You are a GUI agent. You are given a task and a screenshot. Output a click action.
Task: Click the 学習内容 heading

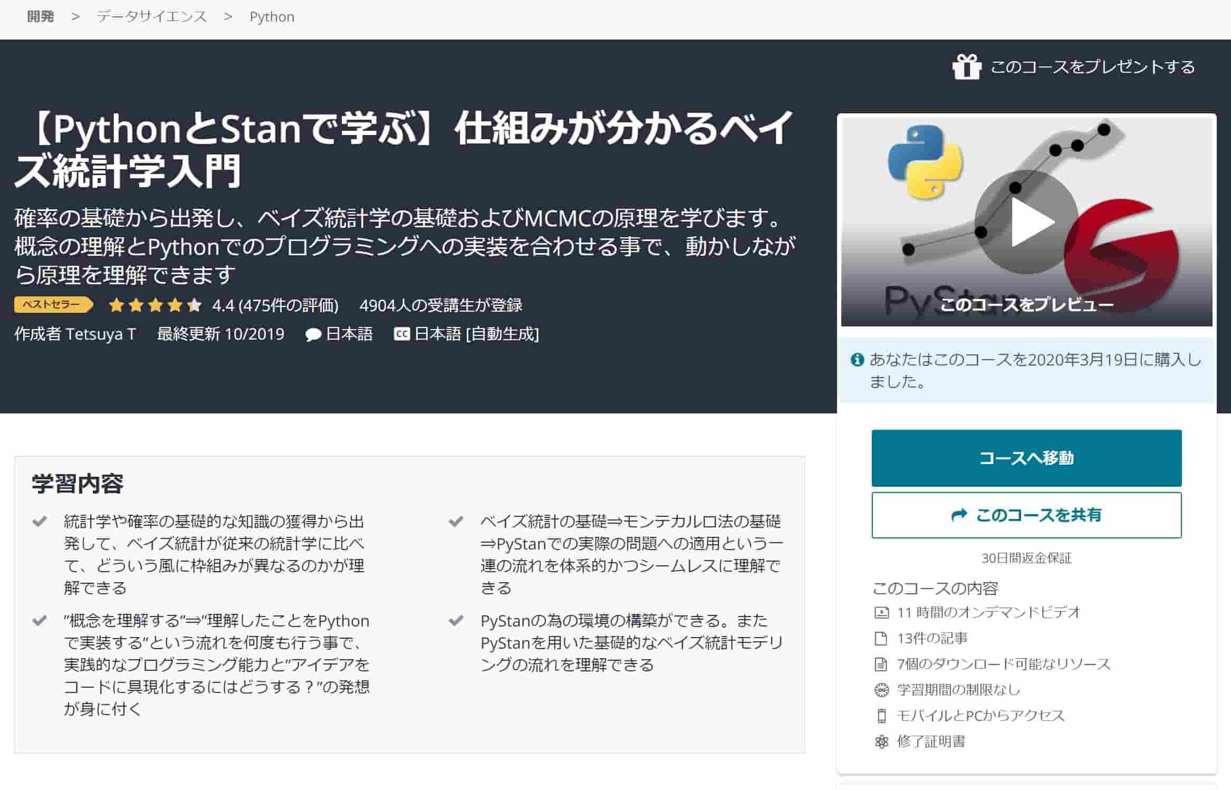pos(78,484)
